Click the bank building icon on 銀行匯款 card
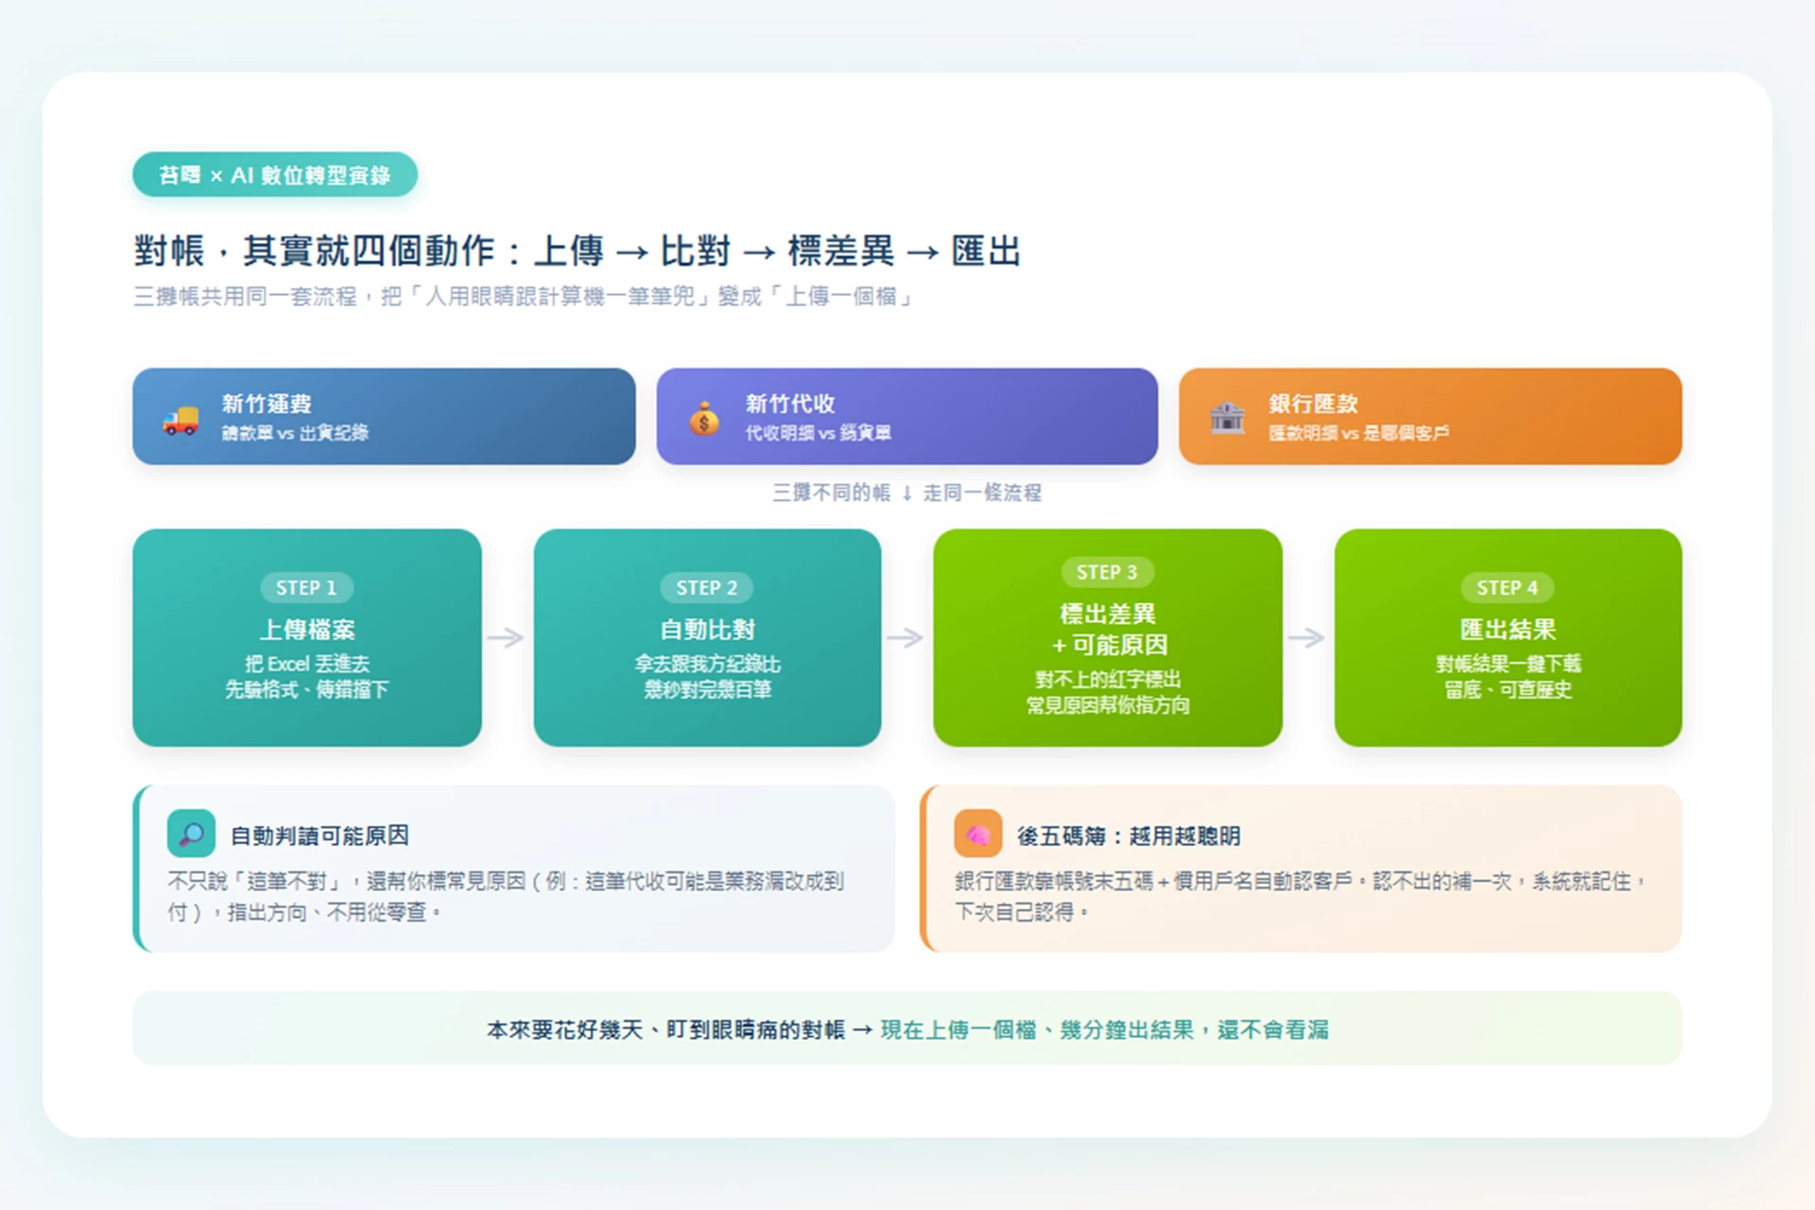 click(1227, 417)
